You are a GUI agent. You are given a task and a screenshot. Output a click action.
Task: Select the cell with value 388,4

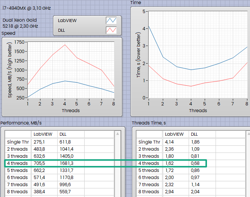pos(44,192)
